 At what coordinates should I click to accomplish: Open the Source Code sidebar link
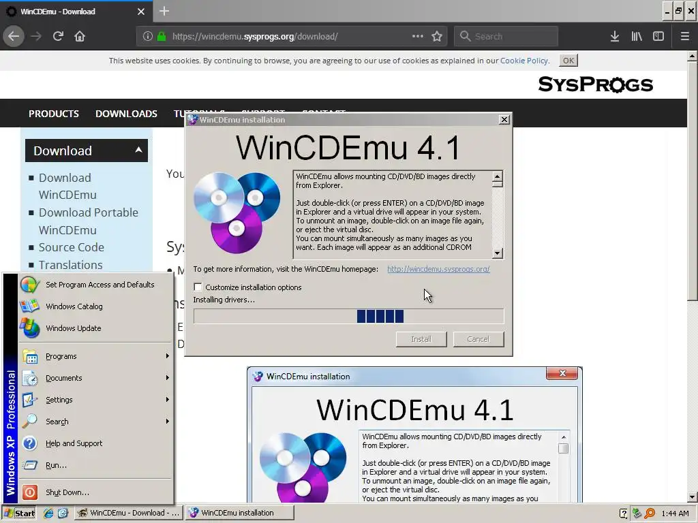point(71,247)
